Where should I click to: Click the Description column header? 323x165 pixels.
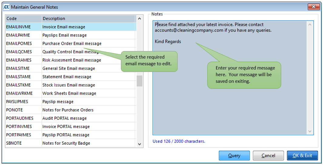[89, 18]
